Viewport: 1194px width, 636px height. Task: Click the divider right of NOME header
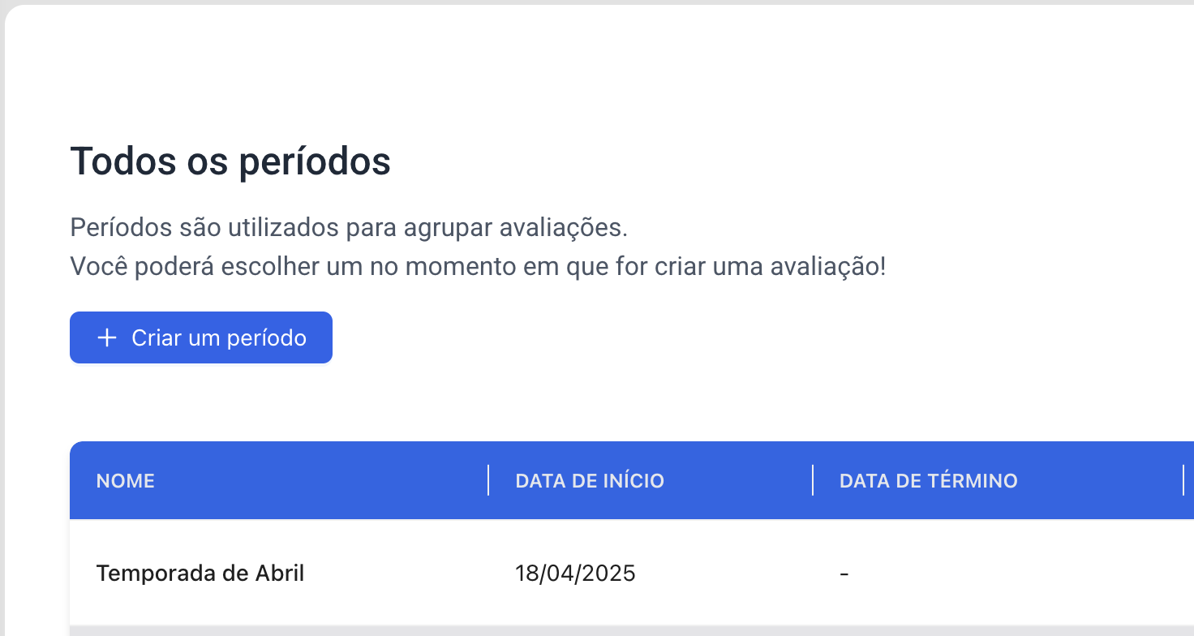click(488, 480)
